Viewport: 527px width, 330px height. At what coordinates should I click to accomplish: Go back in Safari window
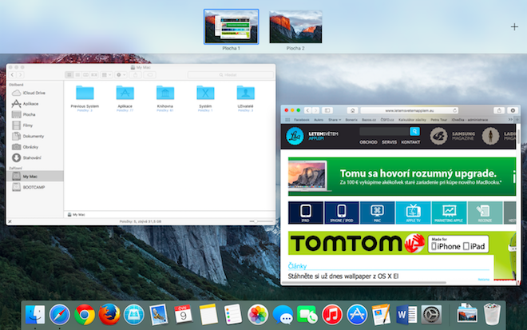307,110
